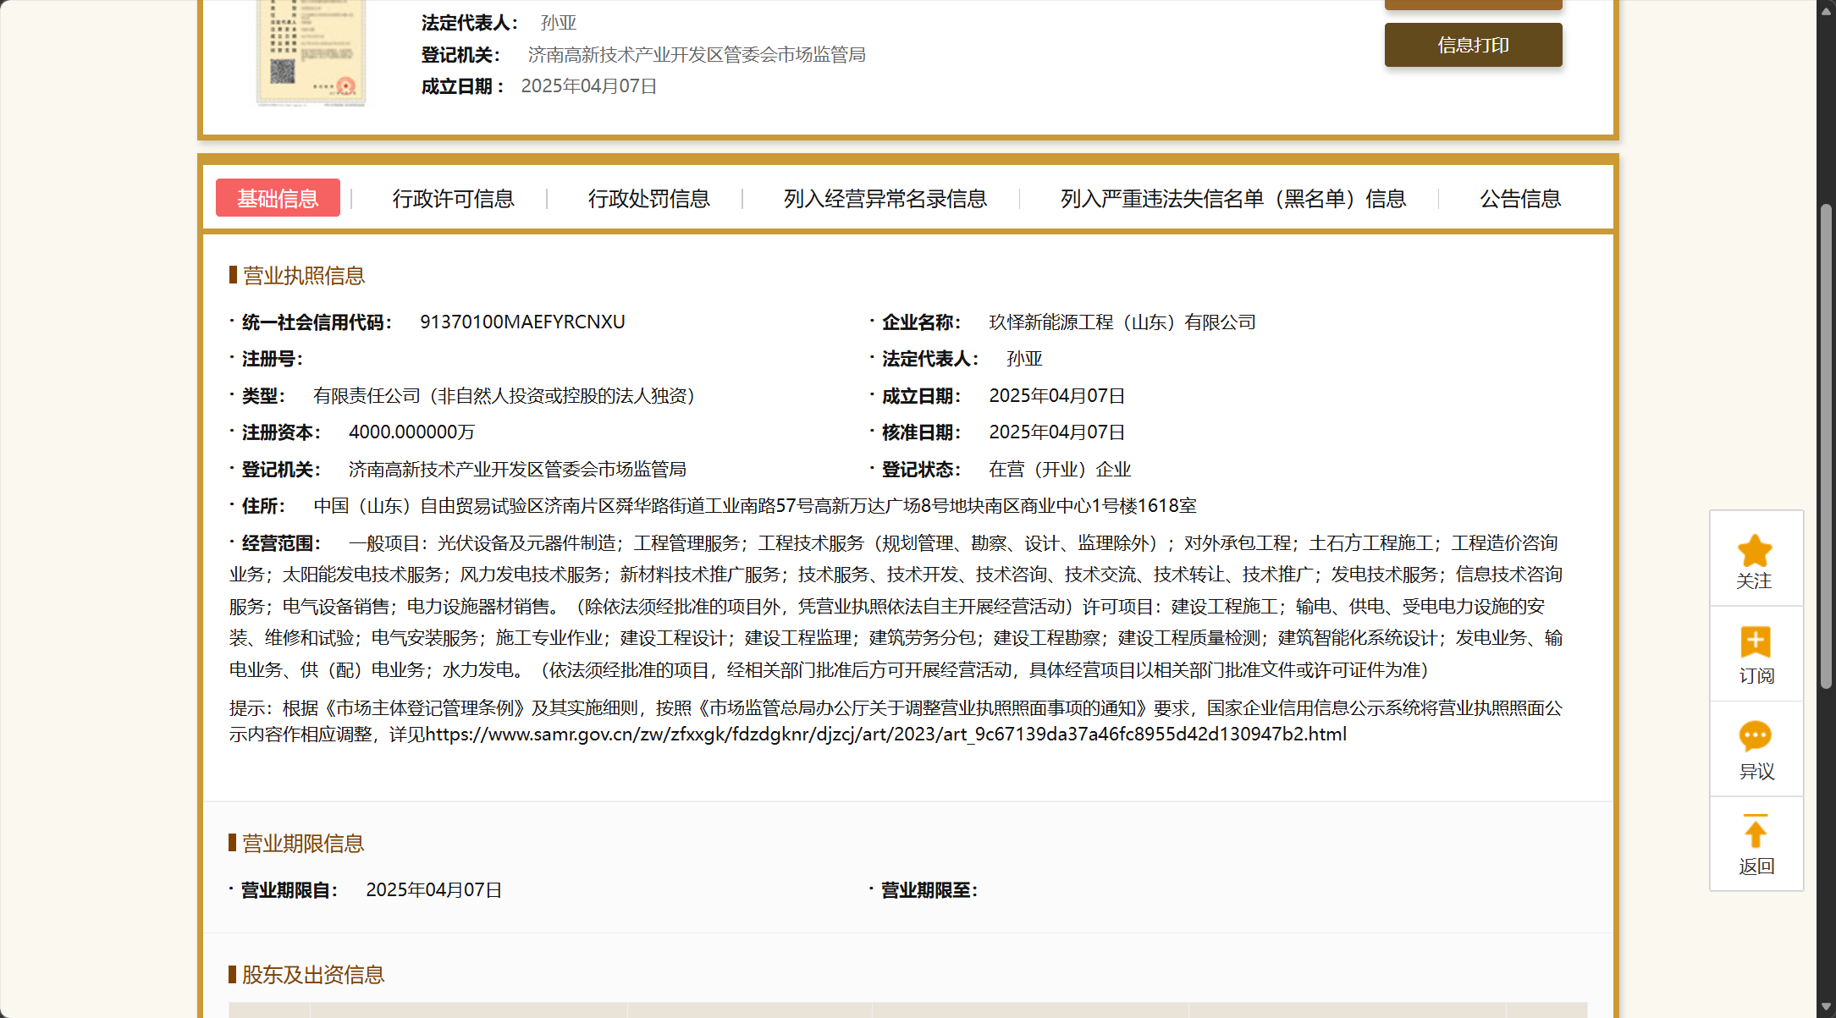Click the 返回 back-to-top arrow icon
Image resolution: width=1836 pixels, height=1018 pixels.
point(1755,832)
